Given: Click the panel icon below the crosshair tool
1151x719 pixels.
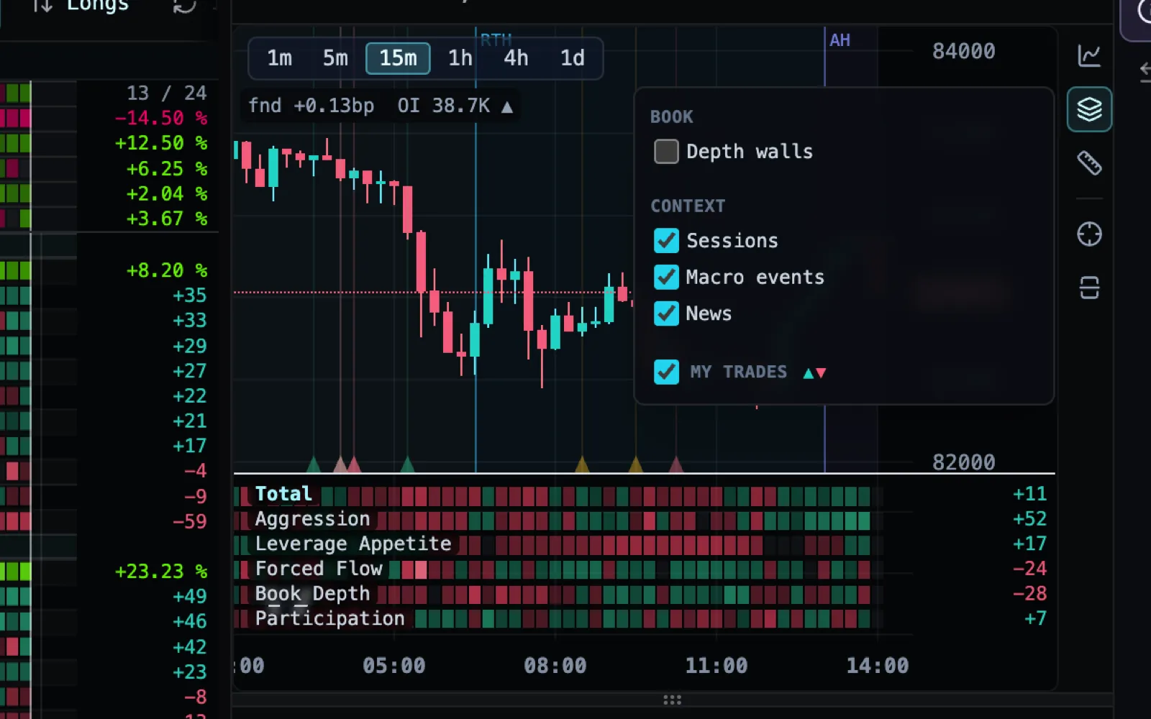Looking at the screenshot, I should click(1089, 288).
